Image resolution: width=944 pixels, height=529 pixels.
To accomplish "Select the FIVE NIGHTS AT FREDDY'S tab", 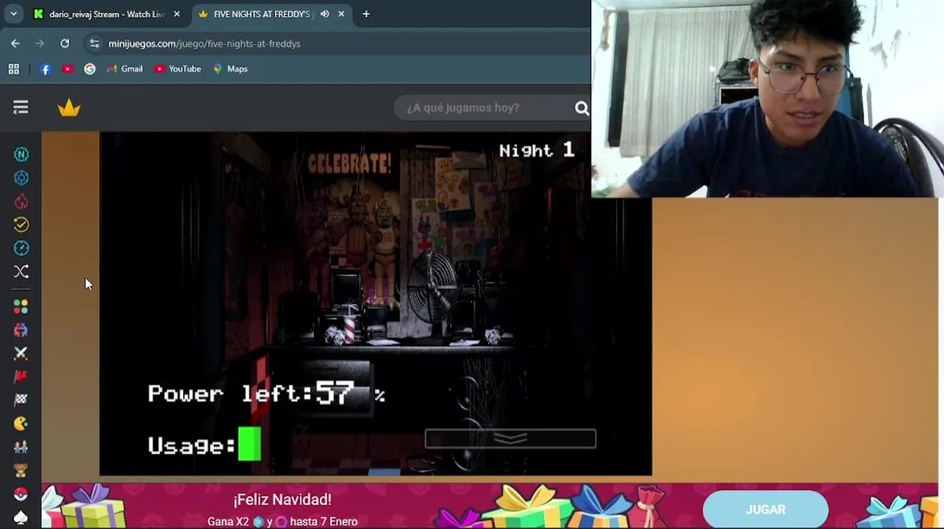I will click(x=261, y=14).
